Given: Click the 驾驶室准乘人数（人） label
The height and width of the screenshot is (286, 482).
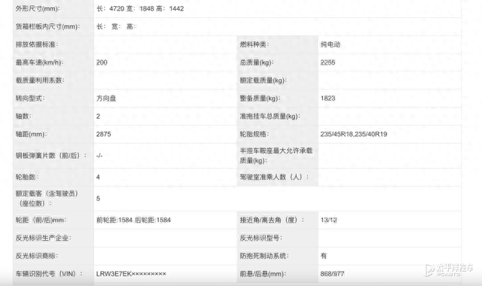Looking at the screenshot, I should [274, 178].
